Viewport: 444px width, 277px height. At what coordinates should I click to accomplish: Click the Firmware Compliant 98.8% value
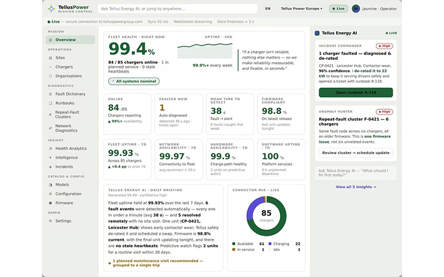click(x=274, y=111)
